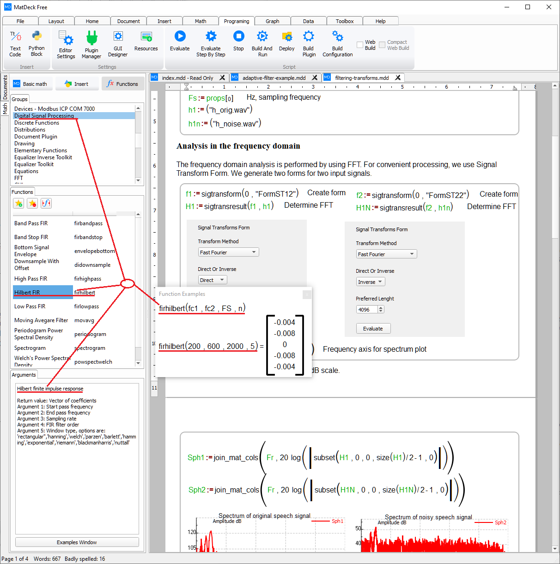Click the Text Code icon
Image resolution: width=560 pixels, height=564 pixels.
tap(15, 44)
